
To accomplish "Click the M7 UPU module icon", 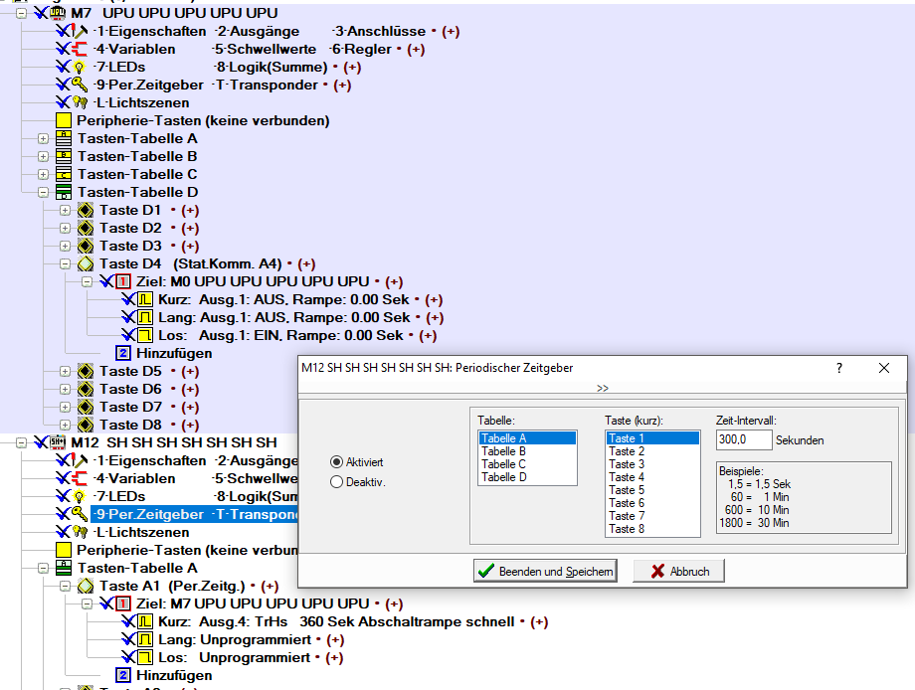I will point(59,13).
